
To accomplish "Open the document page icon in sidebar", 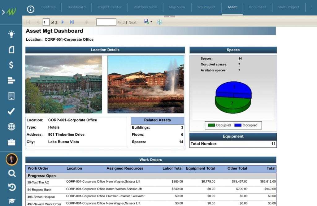I will coord(11,50).
